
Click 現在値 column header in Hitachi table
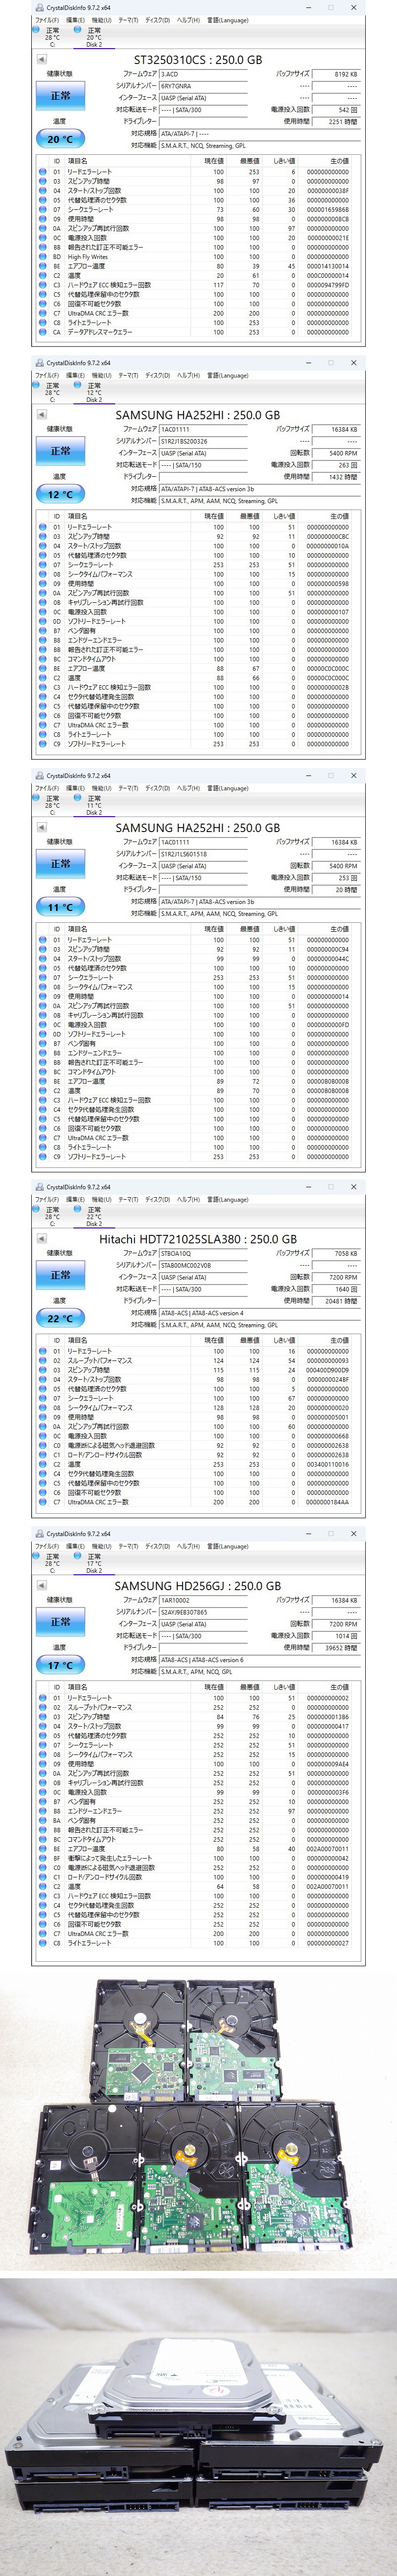(214, 1340)
